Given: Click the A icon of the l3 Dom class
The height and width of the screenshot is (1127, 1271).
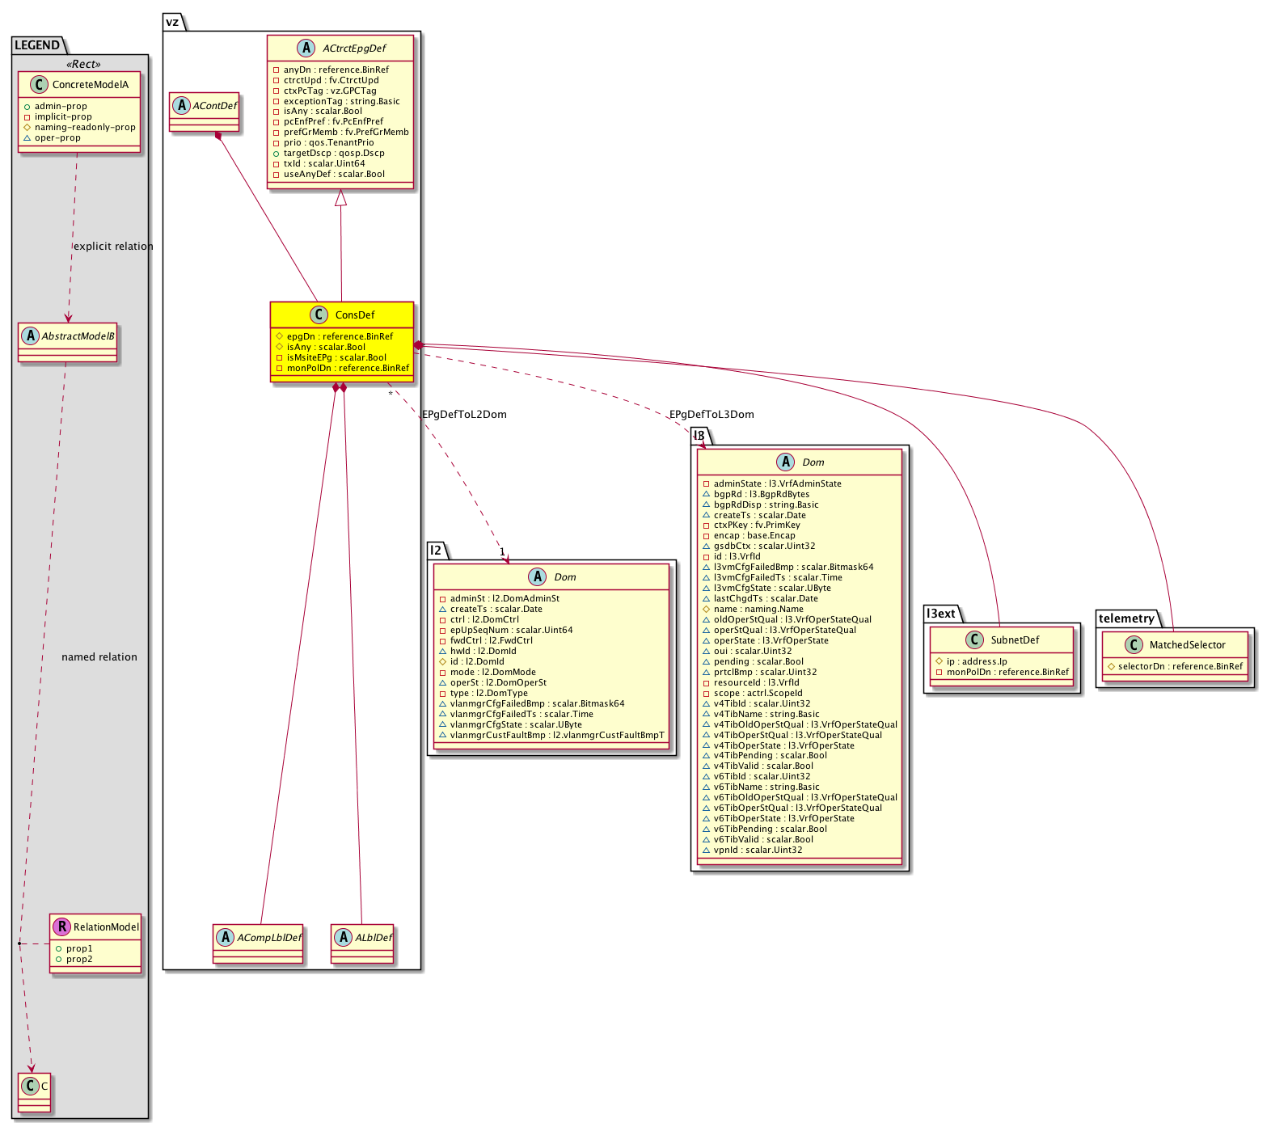Looking at the screenshot, I should pyautogui.click(x=785, y=462).
